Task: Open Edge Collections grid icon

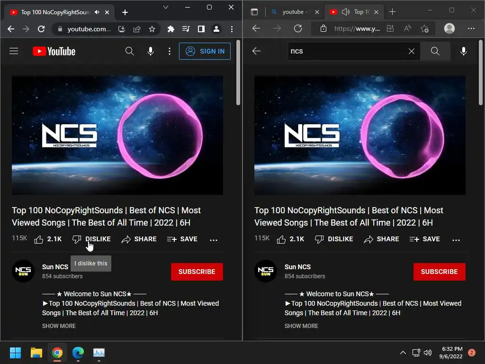Action: pos(390,29)
